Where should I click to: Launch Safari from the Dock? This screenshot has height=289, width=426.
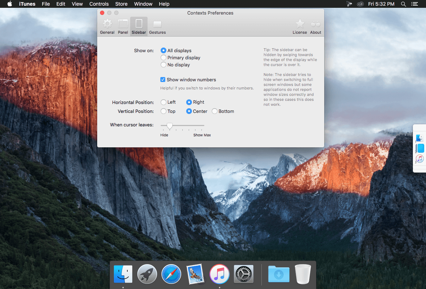171,274
